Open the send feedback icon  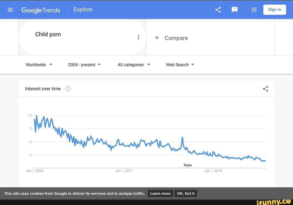(234, 10)
